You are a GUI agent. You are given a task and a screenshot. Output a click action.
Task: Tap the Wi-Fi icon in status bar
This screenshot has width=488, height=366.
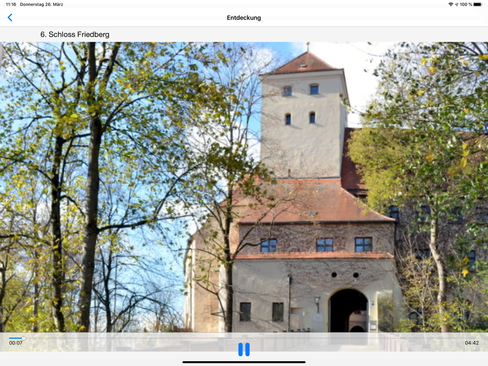[450, 4]
